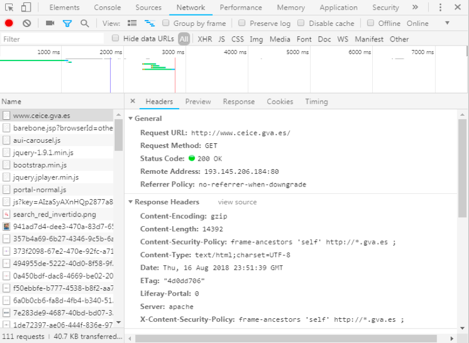
Task: Close the DevTools panel
Action: pyautogui.click(x=457, y=7)
